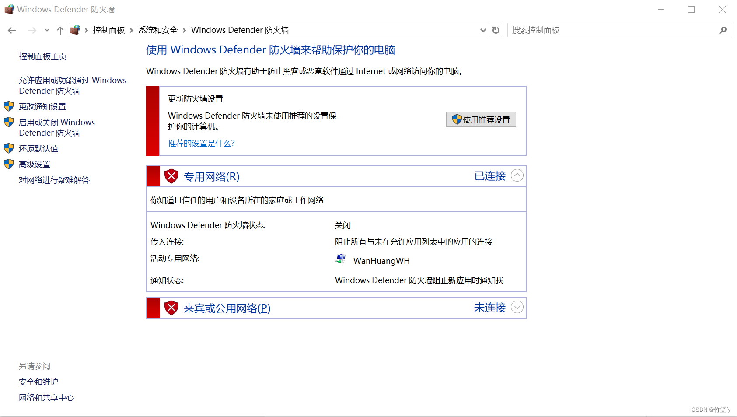Select the WanHuangWH network name
Image resolution: width=737 pixels, height=417 pixels.
tap(381, 261)
